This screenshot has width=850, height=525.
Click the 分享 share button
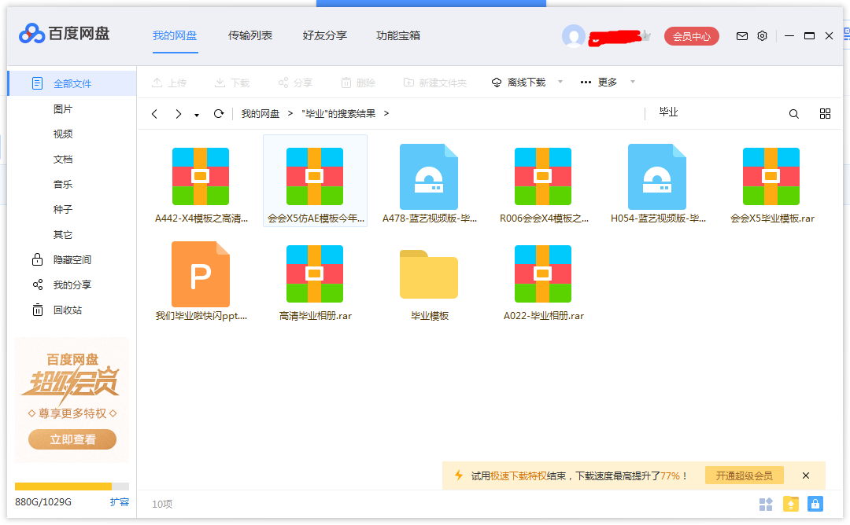click(295, 83)
